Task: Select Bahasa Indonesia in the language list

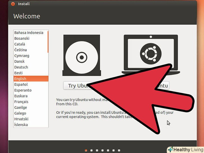Action: (31, 33)
